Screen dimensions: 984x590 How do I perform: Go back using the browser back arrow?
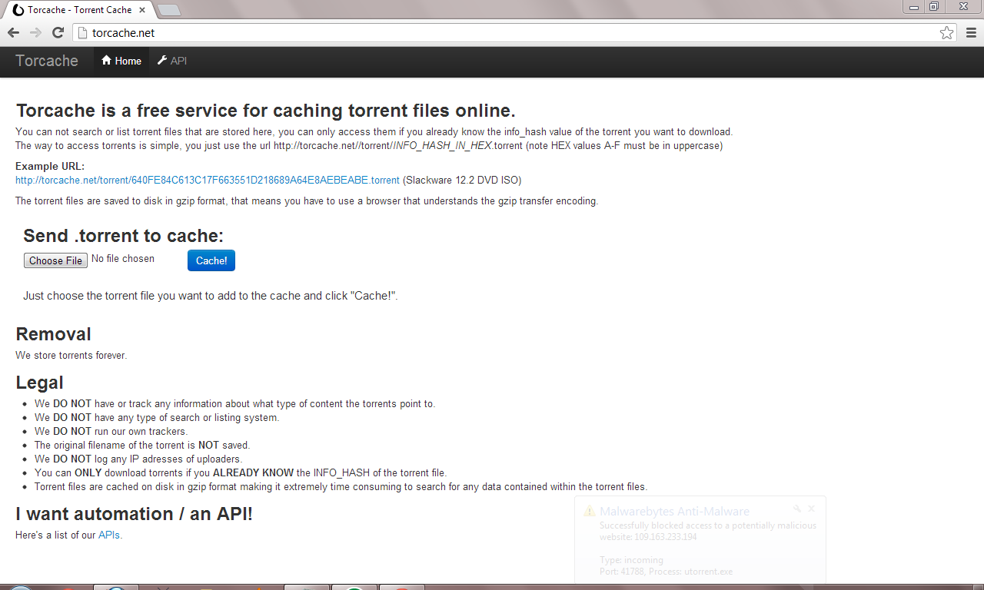coord(13,33)
